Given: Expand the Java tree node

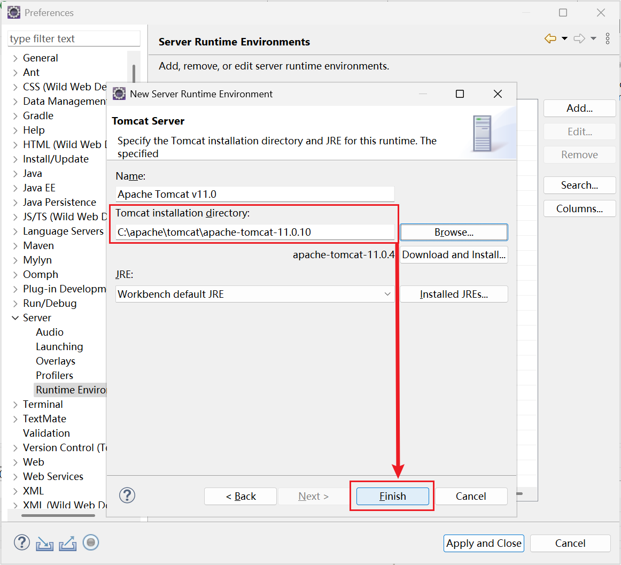Looking at the screenshot, I should 15,174.
